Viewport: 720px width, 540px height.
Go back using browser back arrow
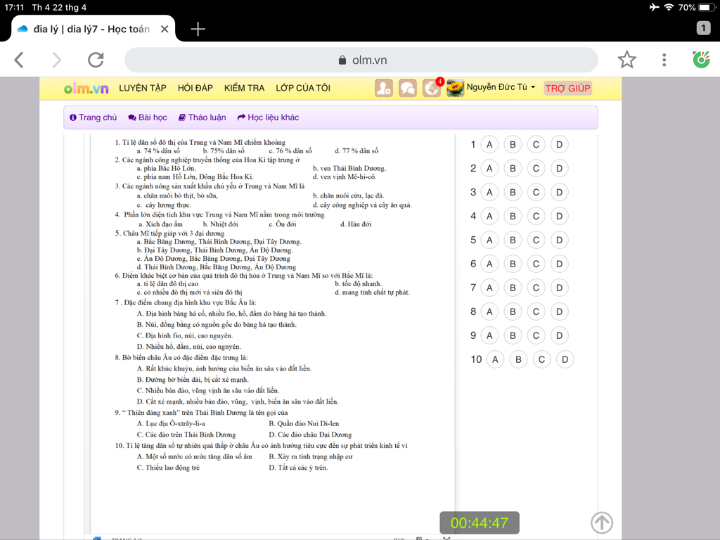(19, 60)
